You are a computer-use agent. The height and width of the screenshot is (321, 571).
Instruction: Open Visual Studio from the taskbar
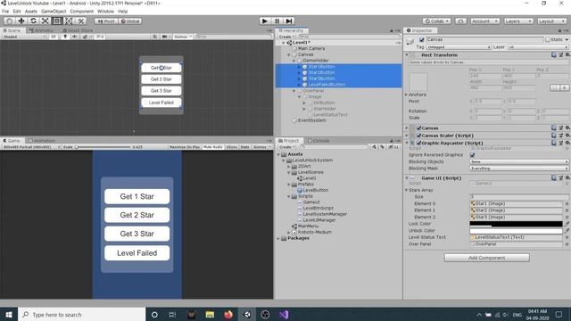[x=284, y=315]
